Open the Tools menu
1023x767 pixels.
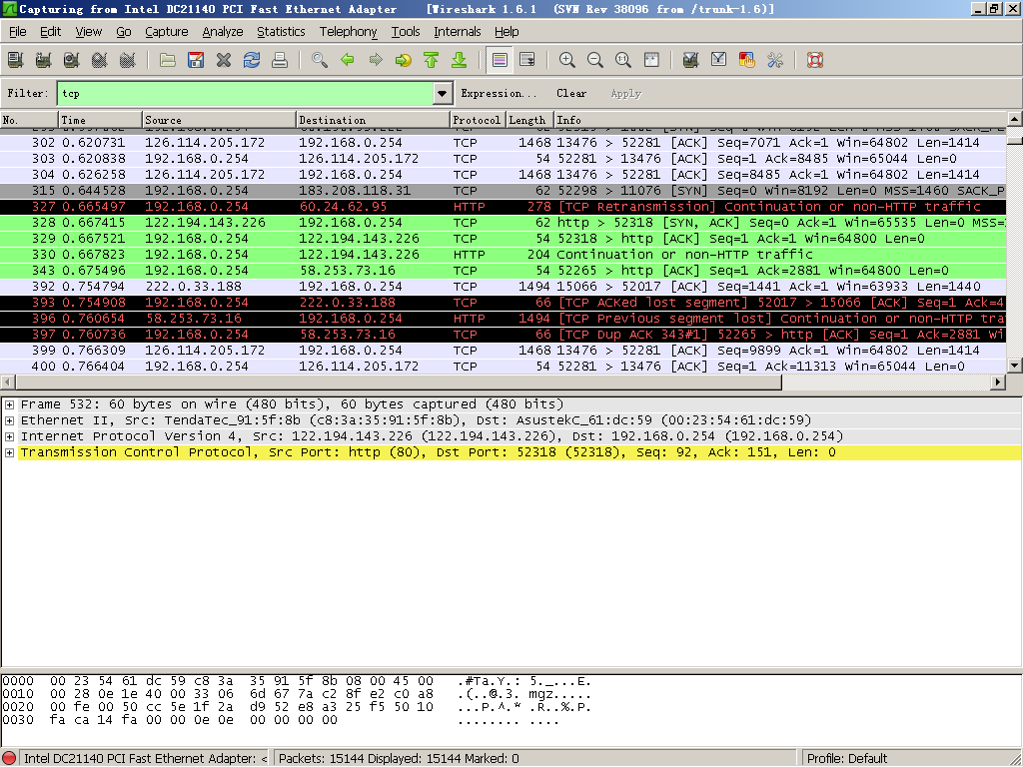(x=406, y=31)
